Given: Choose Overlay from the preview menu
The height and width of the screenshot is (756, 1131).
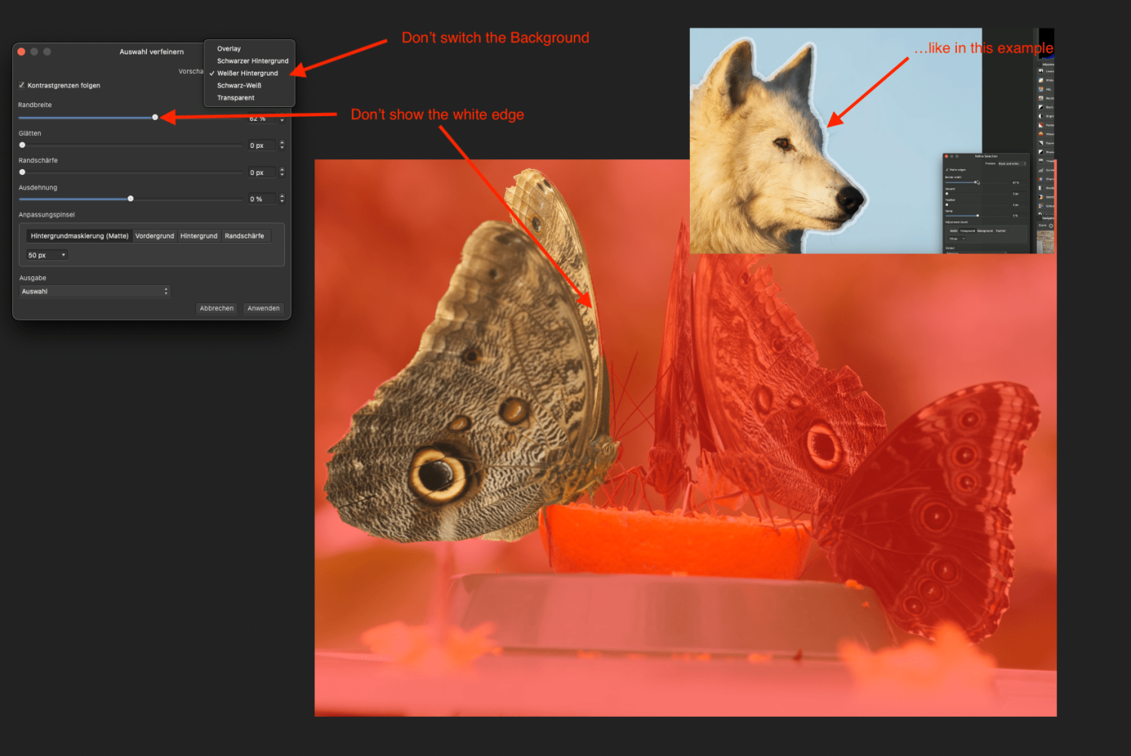Looking at the screenshot, I should click(x=228, y=48).
